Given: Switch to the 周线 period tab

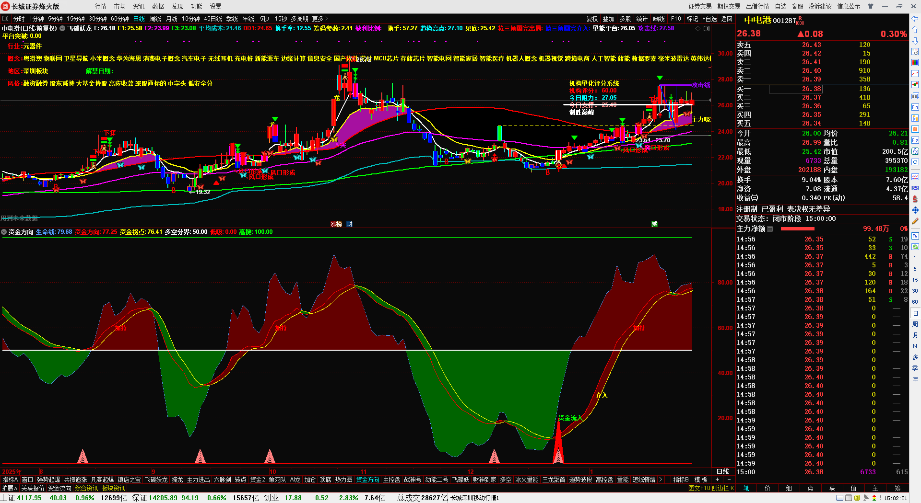Looking at the screenshot, I should point(155,19).
